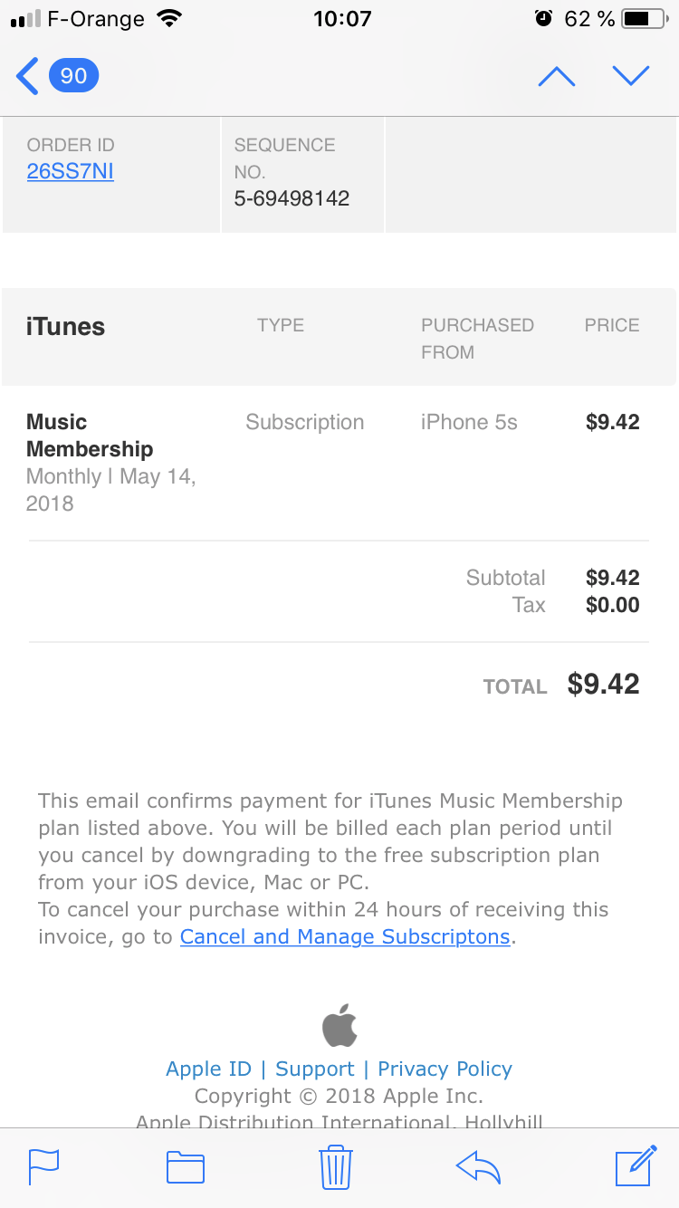Move message to a folder
The image size is (679, 1208).
pyautogui.click(x=186, y=1166)
